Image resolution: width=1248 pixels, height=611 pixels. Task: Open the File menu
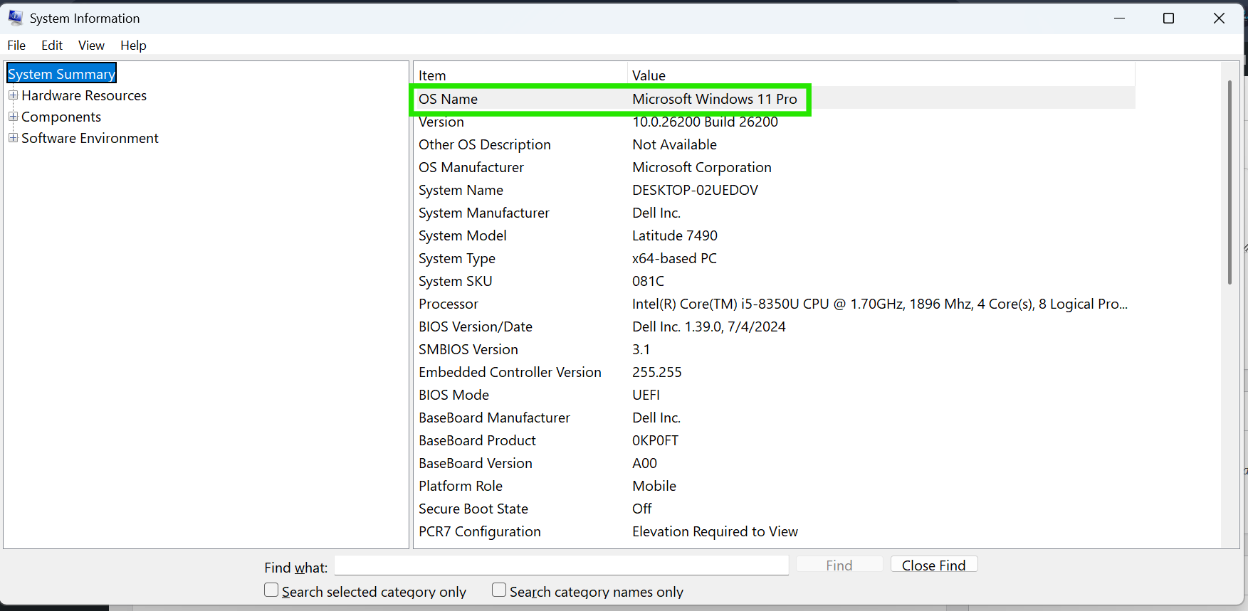(x=16, y=46)
